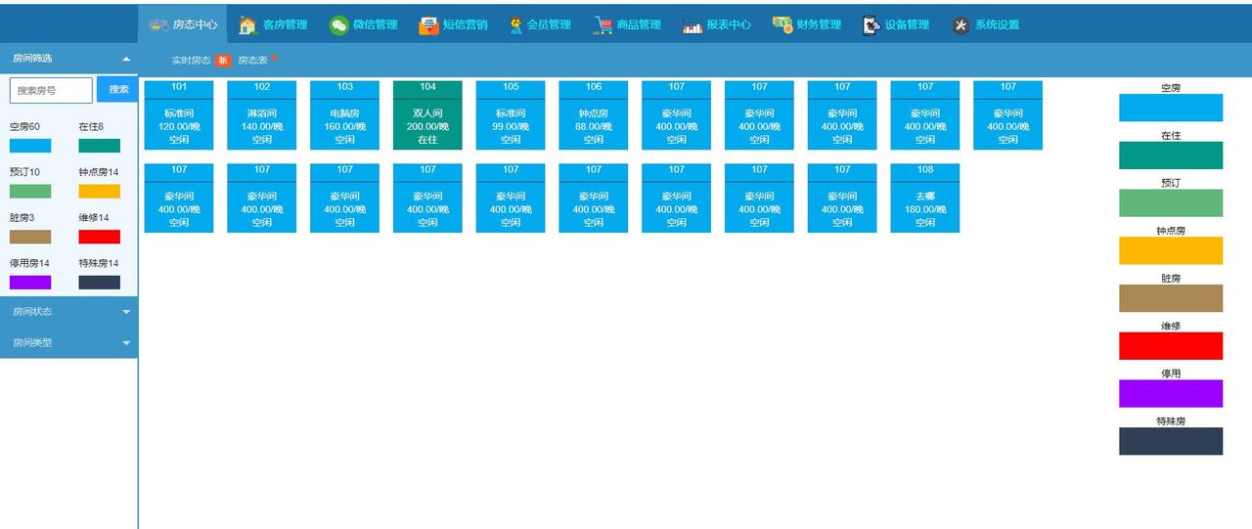Open 系统设置 settings icon

click(961, 25)
